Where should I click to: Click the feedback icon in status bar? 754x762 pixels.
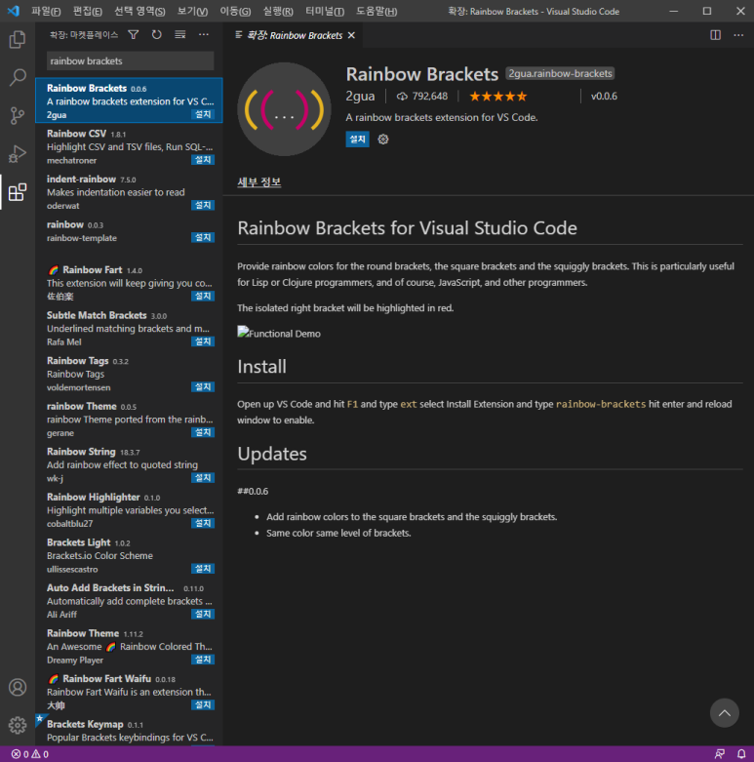(x=720, y=754)
